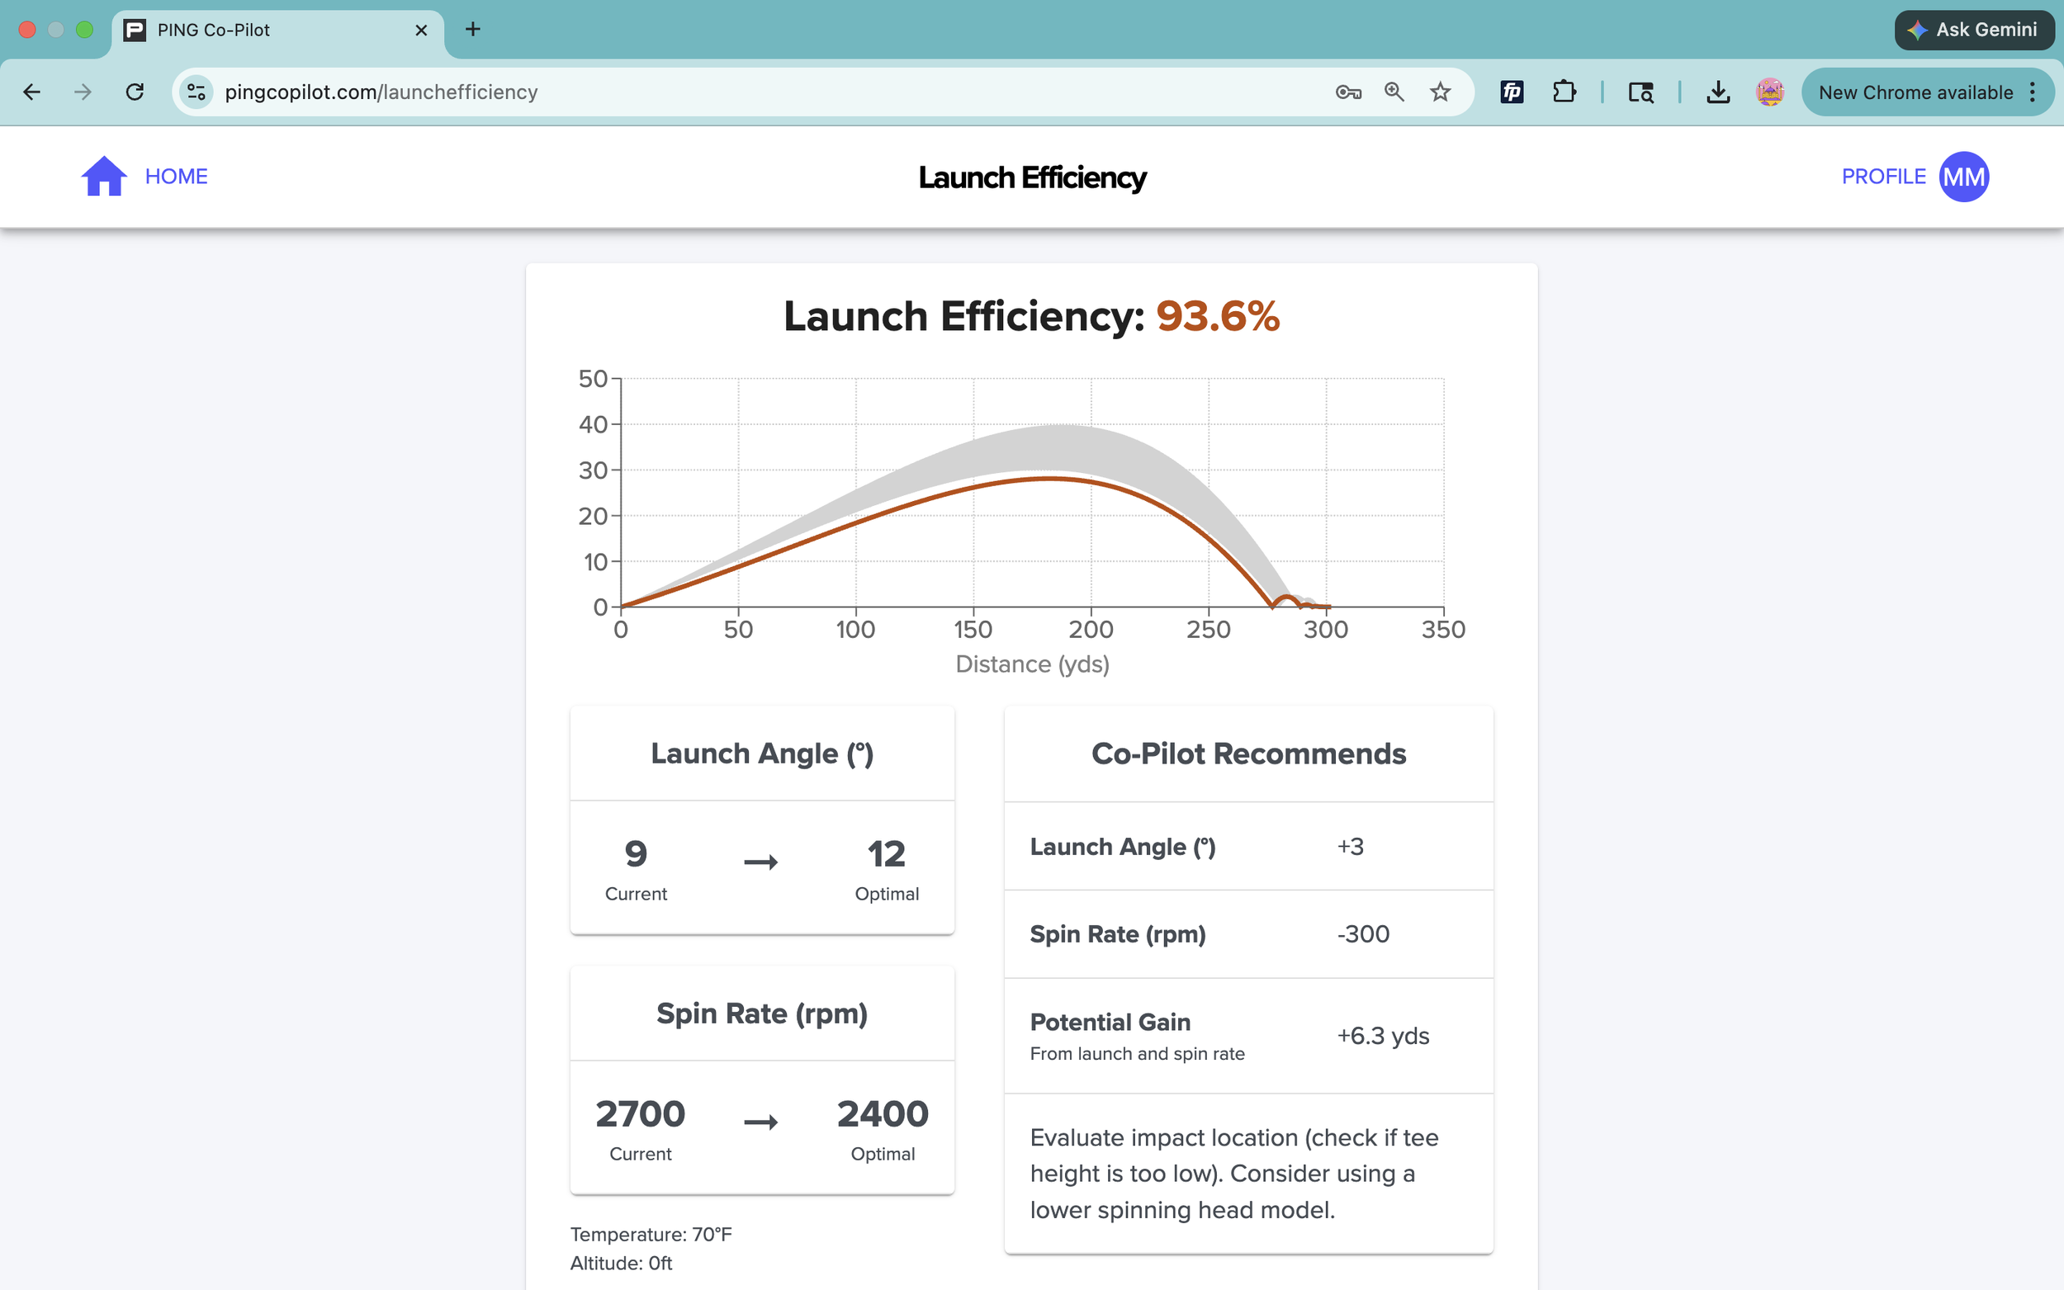Select the PING Co-Pilot tab
2064x1290 pixels.
[x=277, y=31]
